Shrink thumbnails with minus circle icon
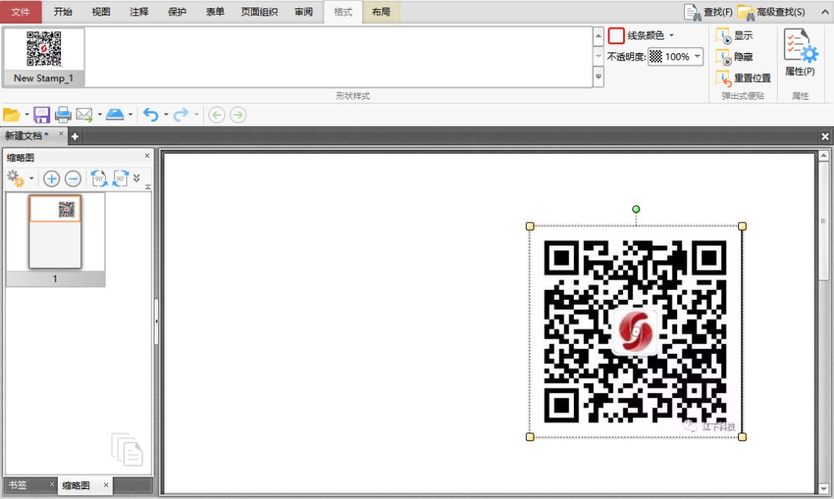The height and width of the screenshot is (499, 834). 73,178
